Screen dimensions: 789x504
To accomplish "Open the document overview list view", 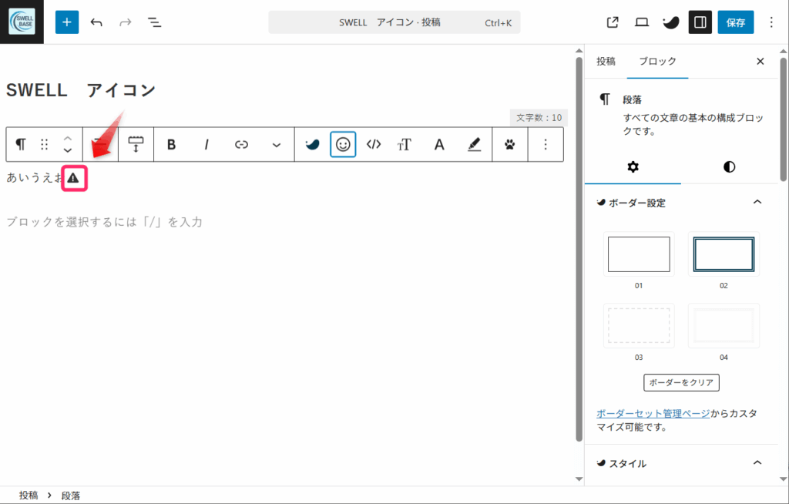I will point(154,22).
